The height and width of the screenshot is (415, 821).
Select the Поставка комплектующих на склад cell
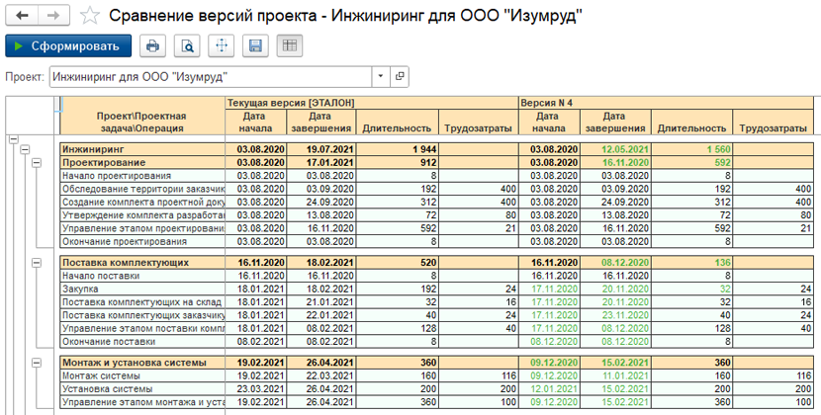(142, 302)
